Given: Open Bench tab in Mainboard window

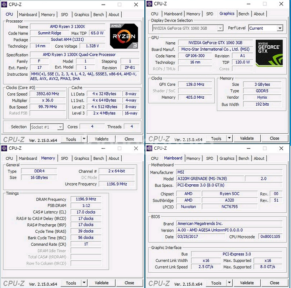Looking at the screenshot, I should [244, 158].
